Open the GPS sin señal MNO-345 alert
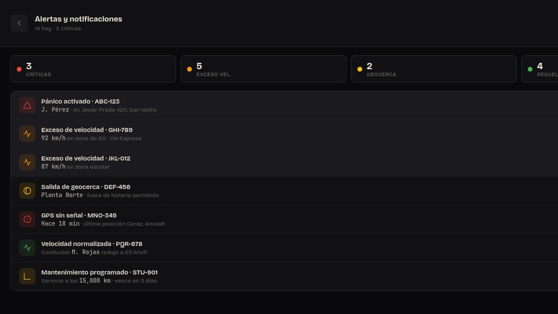The height and width of the screenshot is (314, 558). coord(284,219)
